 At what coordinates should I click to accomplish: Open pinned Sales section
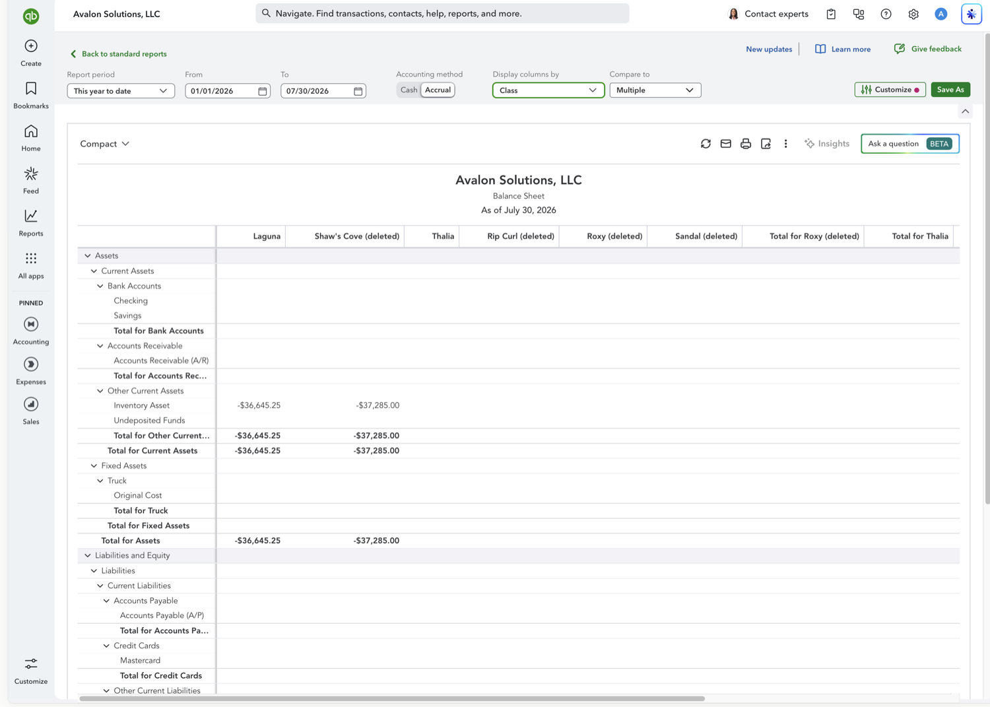pyautogui.click(x=31, y=411)
